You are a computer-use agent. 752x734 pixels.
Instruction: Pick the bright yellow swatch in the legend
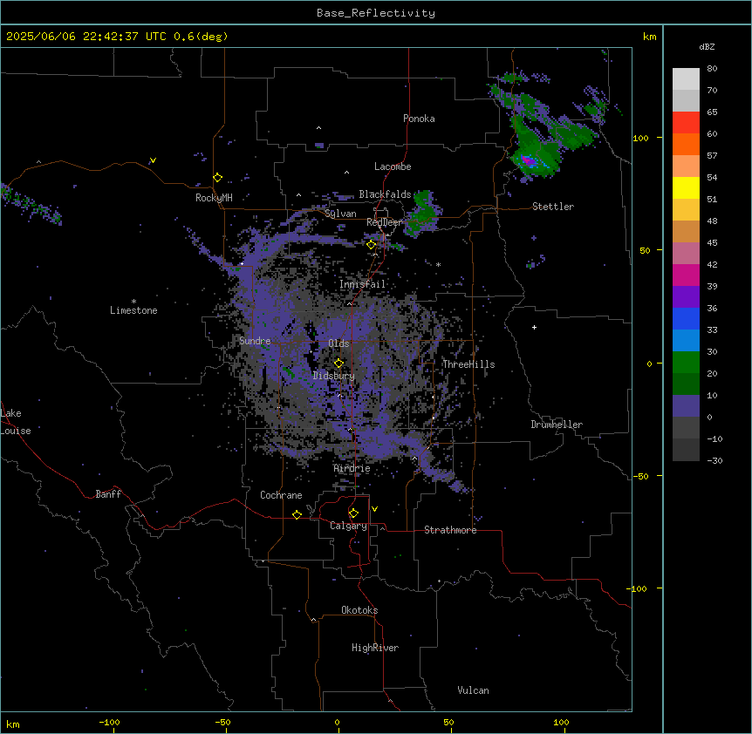[686, 187]
